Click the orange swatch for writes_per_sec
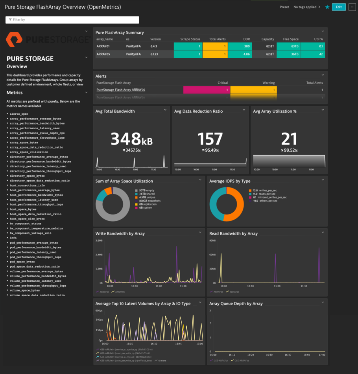The width and height of the screenshot is (358, 374). pyautogui.click(x=250, y=191)
